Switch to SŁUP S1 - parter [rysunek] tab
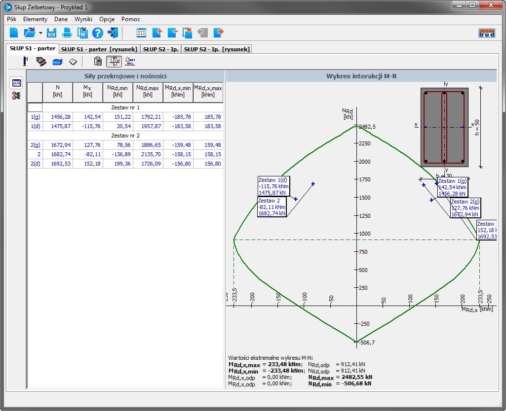The image size is (506, 411). coord(99,49)
